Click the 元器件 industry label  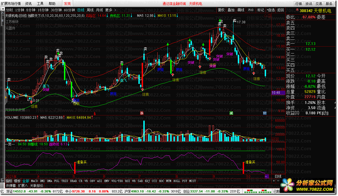coord(10,28)
